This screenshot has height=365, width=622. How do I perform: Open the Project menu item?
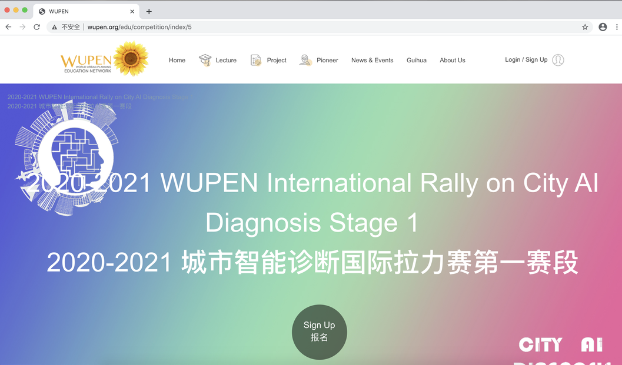pos(277,60)
